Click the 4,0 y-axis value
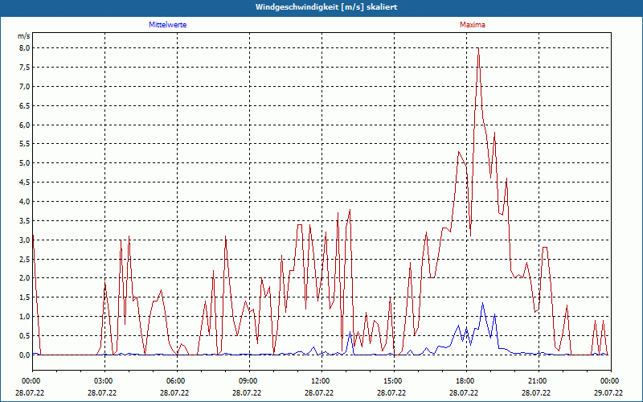 (25, 202)
